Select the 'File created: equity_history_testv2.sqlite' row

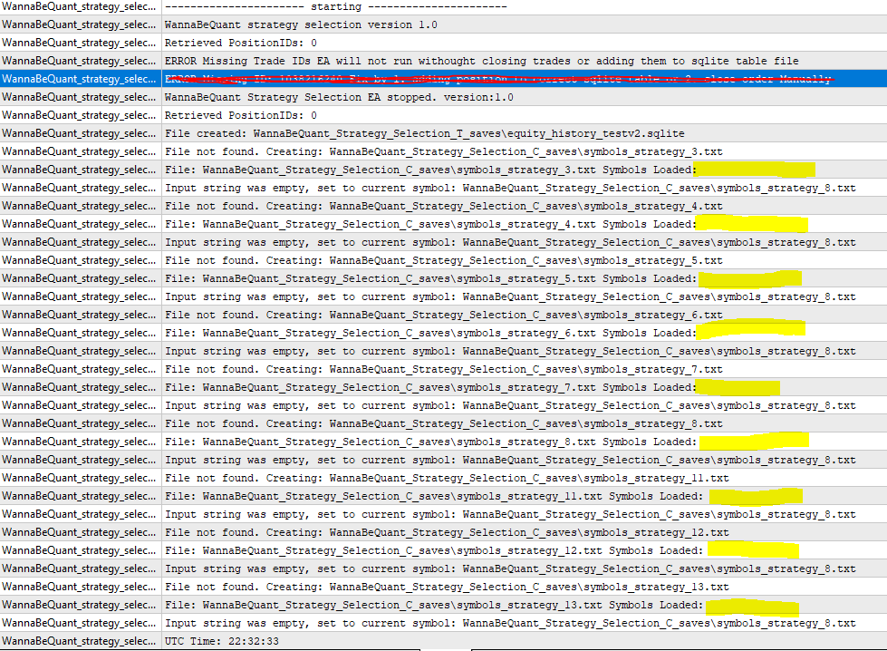pyautogui.click(x=444, y=133)
